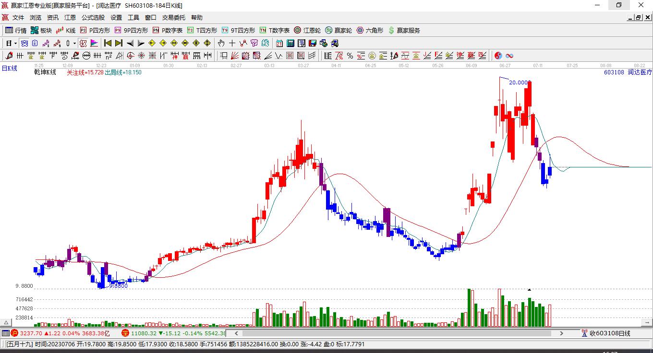Click the 乾坤K线 indicator label
The height and width of the screenshot is (353, 653).
pyautogui.click(x=45, y=72)
